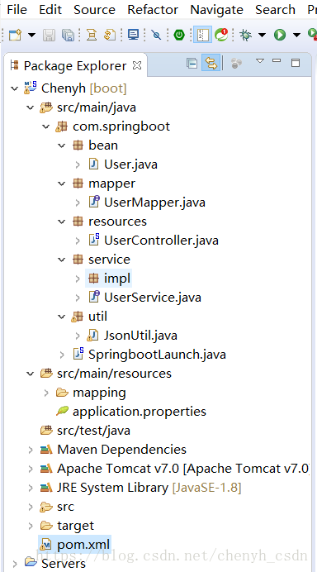Expand the User.java node

tap(78, 164)
